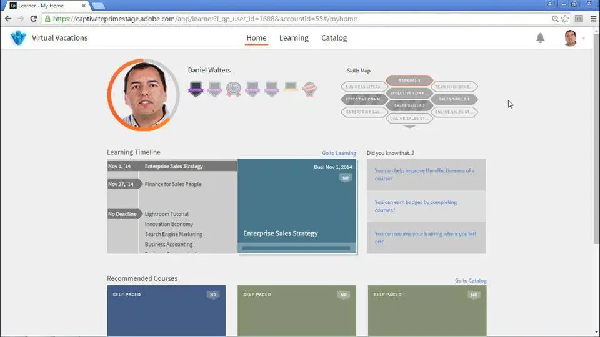Open tip about resuming your training
This screenshot has width=600, height=337.
426,238
